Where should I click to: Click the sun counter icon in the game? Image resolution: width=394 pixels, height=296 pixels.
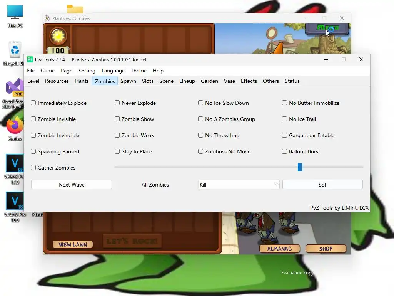[x=58, y=36]
